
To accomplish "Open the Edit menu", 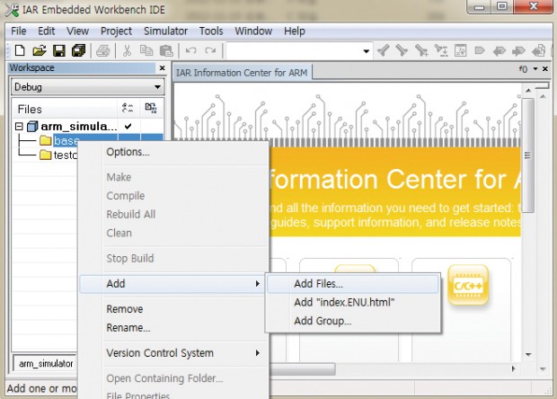I will 46,31.
